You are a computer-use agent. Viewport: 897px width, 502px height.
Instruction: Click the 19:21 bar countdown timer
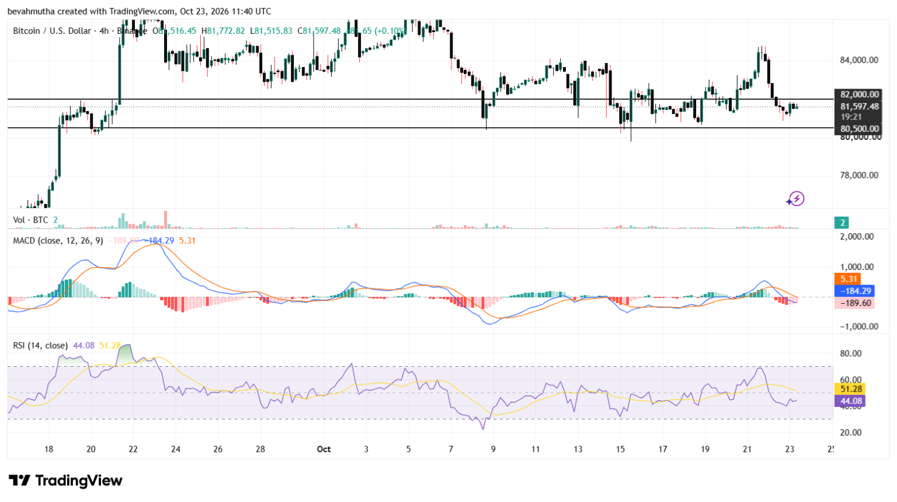point(852,117)
